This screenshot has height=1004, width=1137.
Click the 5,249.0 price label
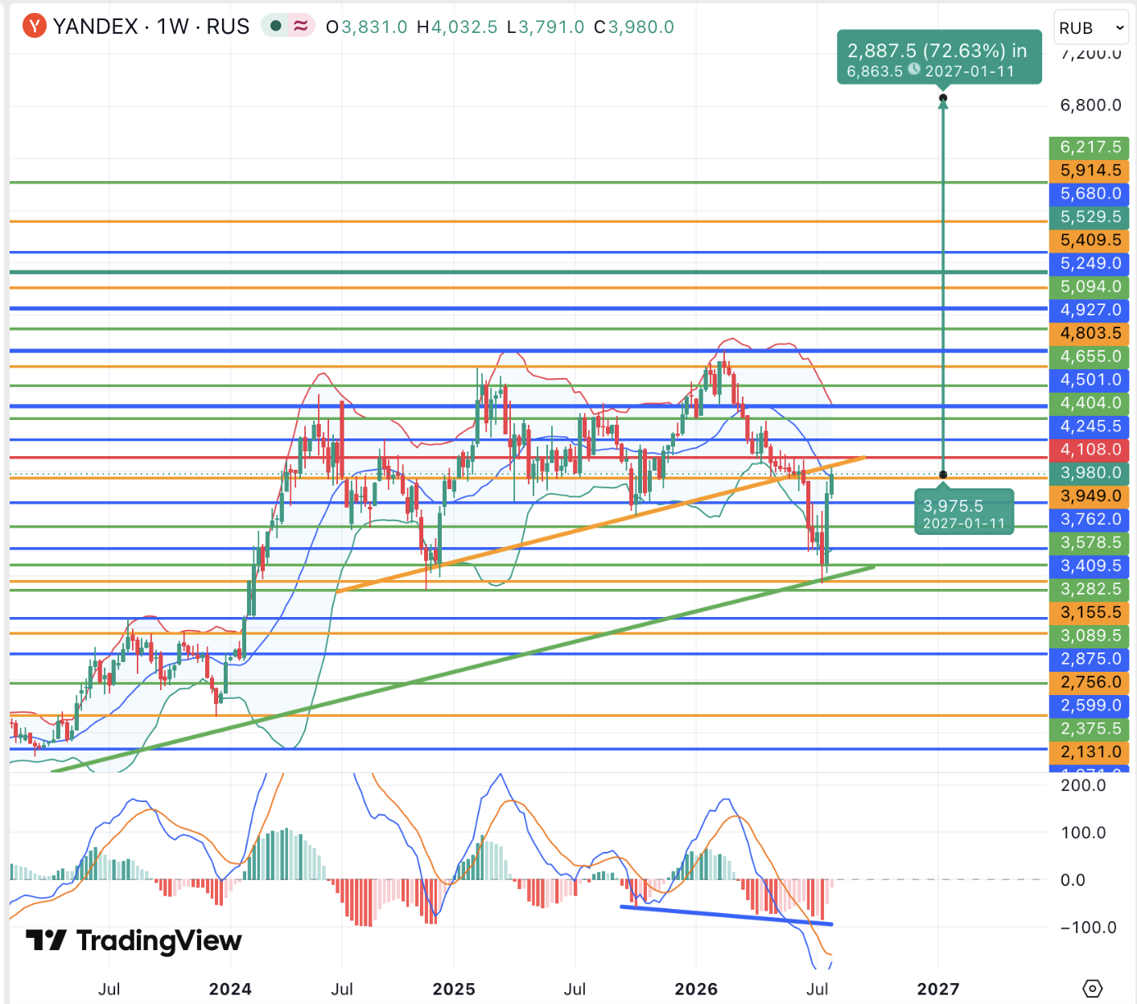pyautogui.click(x=1090, y=264)
